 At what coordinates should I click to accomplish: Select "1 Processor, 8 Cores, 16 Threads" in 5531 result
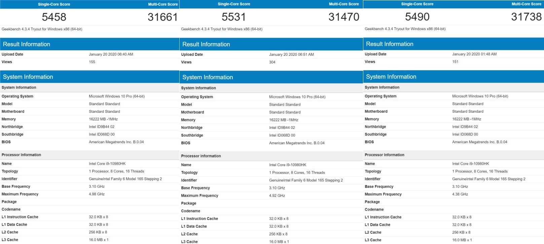pyautogui.click(x=297, y=173)
